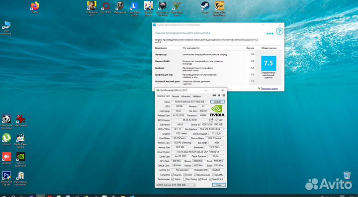Open the Программы и компоненты shortcut
The image size is (358, 197).
click(x=21, y=178)
